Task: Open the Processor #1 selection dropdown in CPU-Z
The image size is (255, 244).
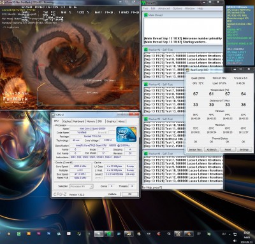Action: click(x=82, y=186)
